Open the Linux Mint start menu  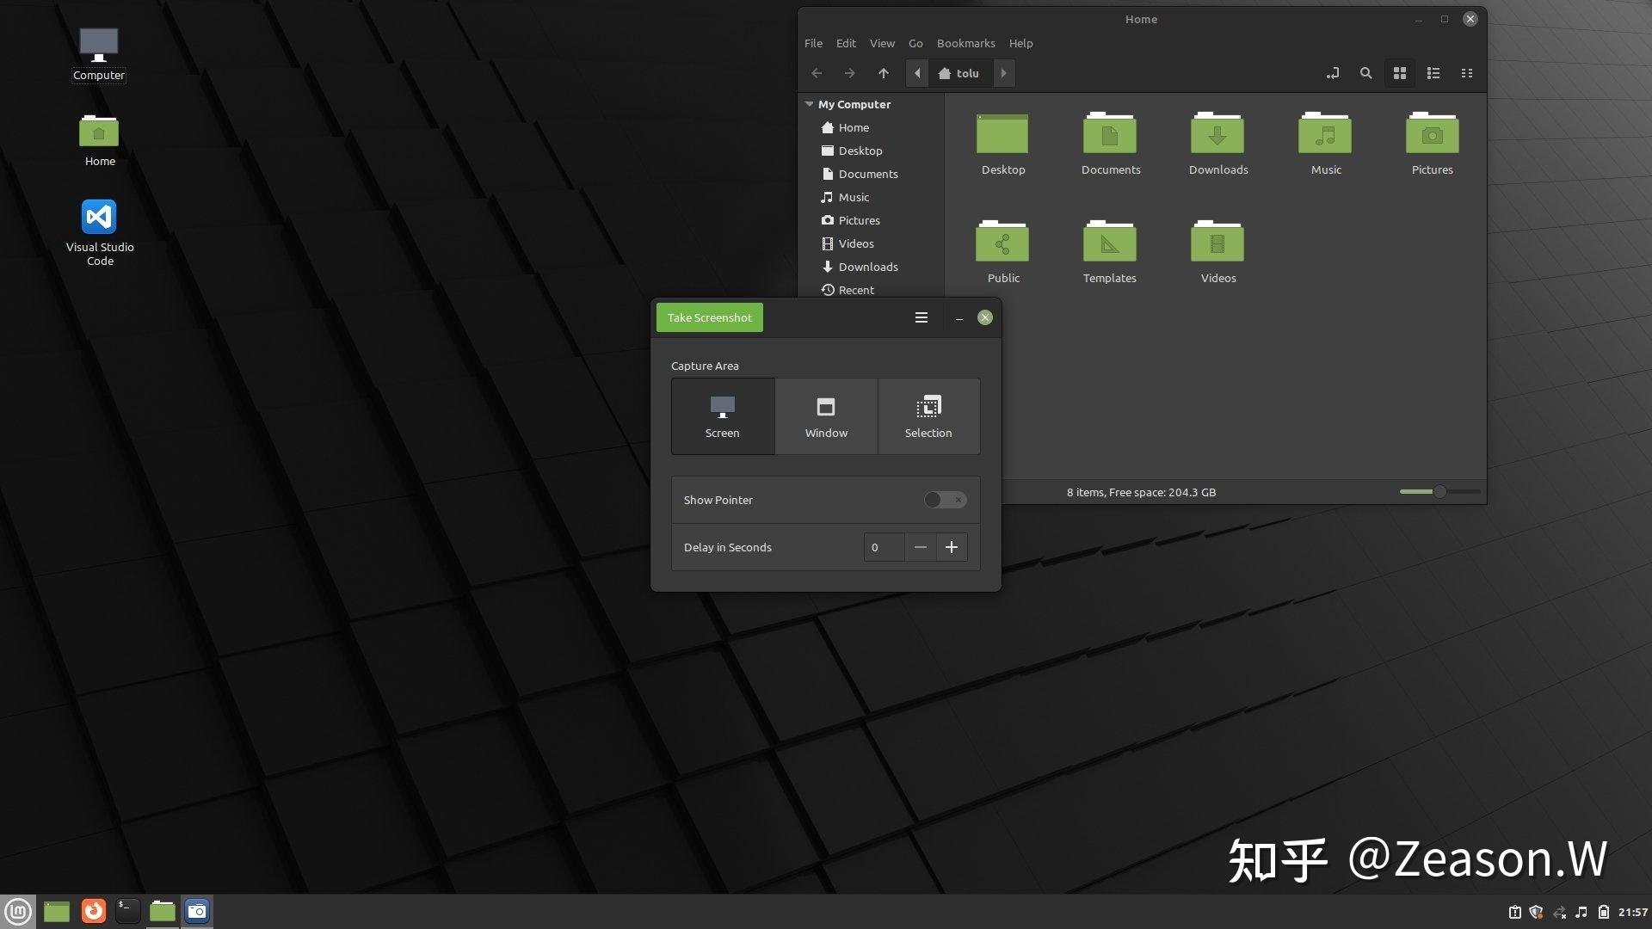click(18, 911)
